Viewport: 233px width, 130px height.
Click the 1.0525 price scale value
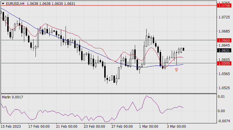pos(224,88)
